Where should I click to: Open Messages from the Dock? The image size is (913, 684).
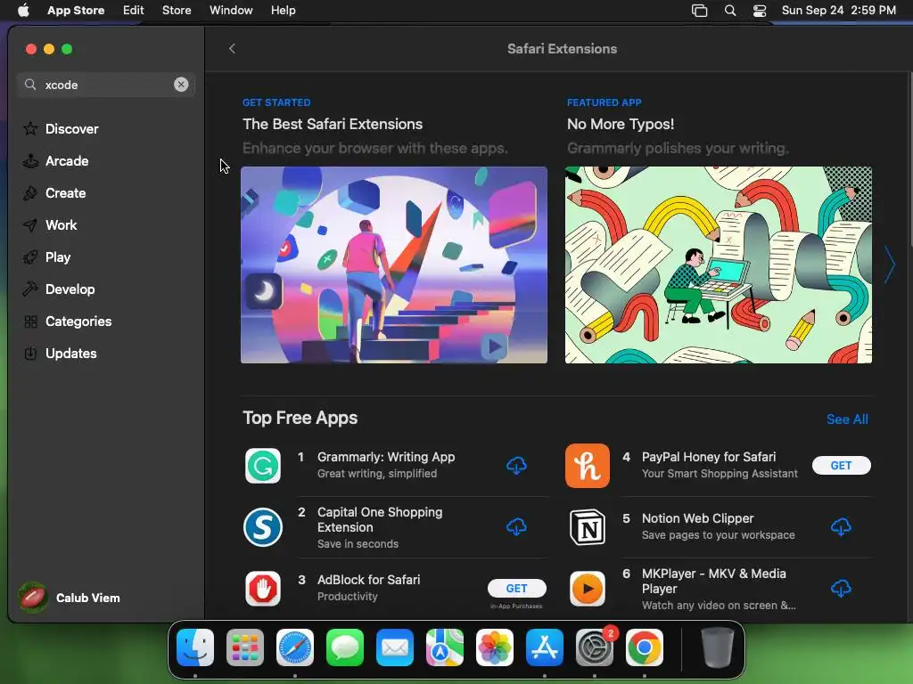pos(345,647)
